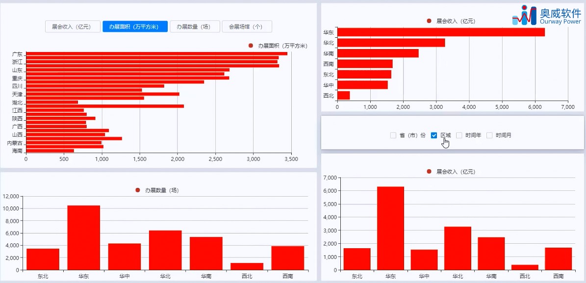
Task: Check the 时间月 checkbox
Action: click(489, 135)
